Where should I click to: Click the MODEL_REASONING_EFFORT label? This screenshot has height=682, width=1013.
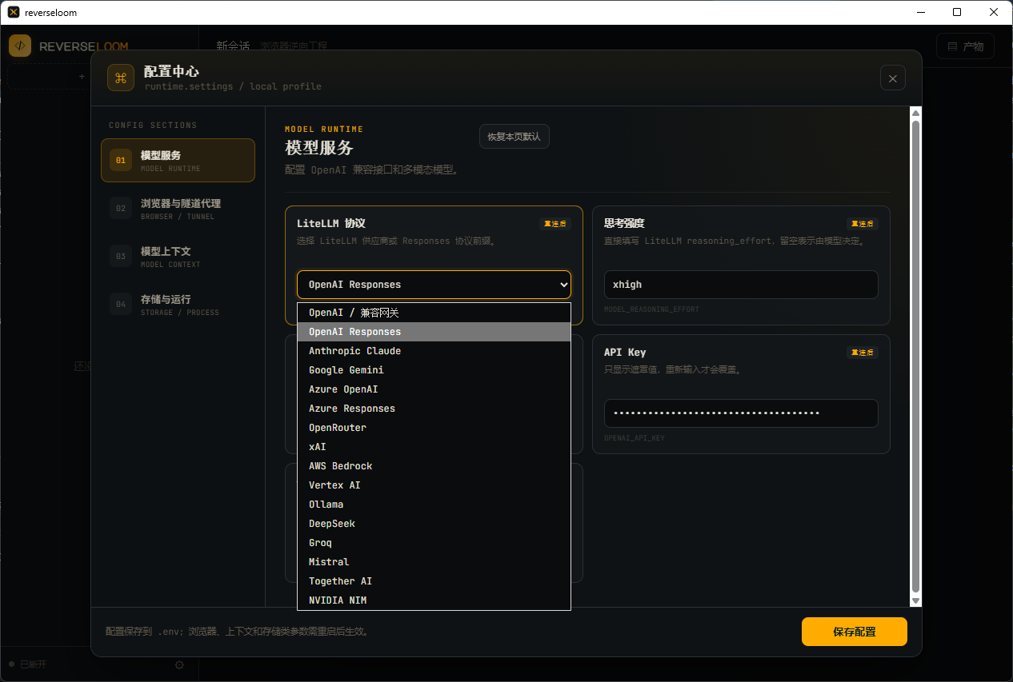(651, 309)
